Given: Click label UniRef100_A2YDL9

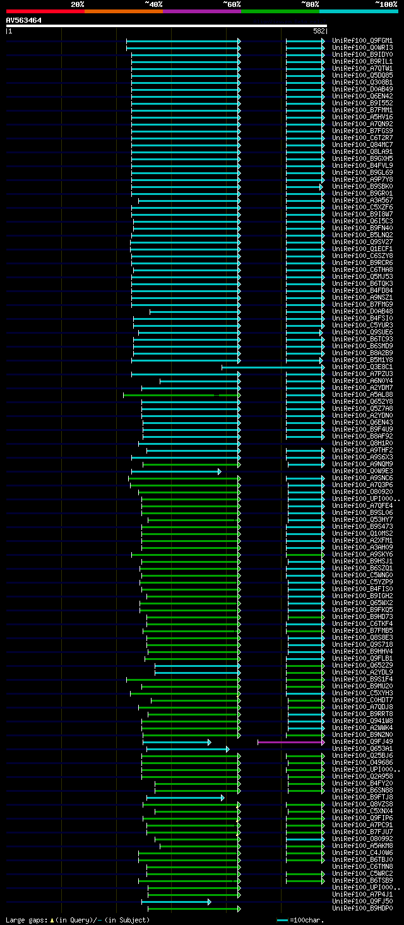Looking at the screenshot, I should (362, 673).
